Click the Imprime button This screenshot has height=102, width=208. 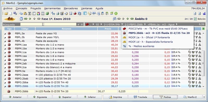[x=115, y=97]
